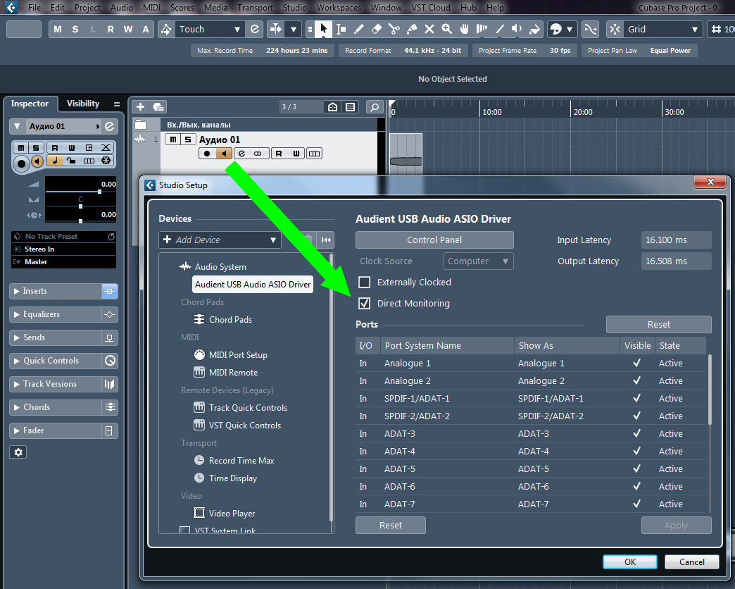Select the Zoom magnifier tool
The height and width of the screenshot is (589, 735).
pos(446,30)
